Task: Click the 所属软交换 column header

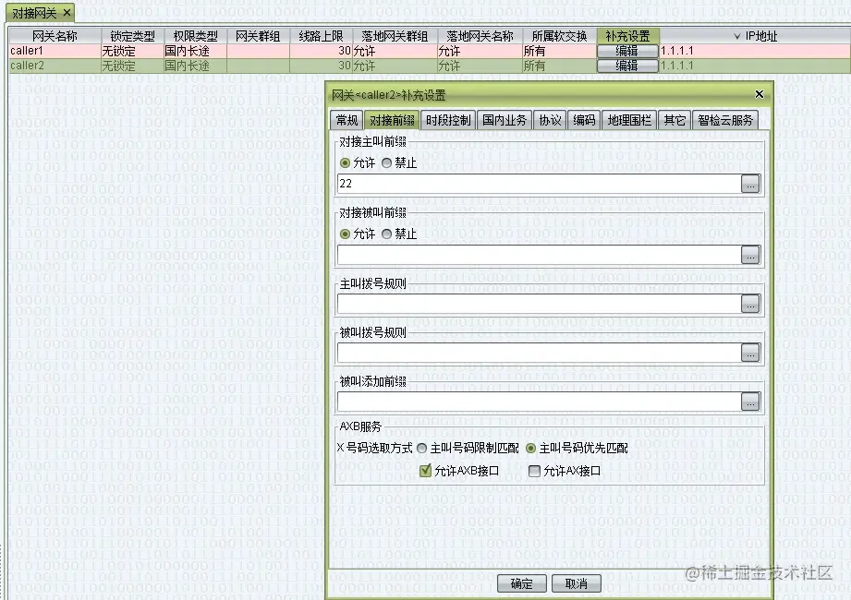Action: [x=560, y=36]
